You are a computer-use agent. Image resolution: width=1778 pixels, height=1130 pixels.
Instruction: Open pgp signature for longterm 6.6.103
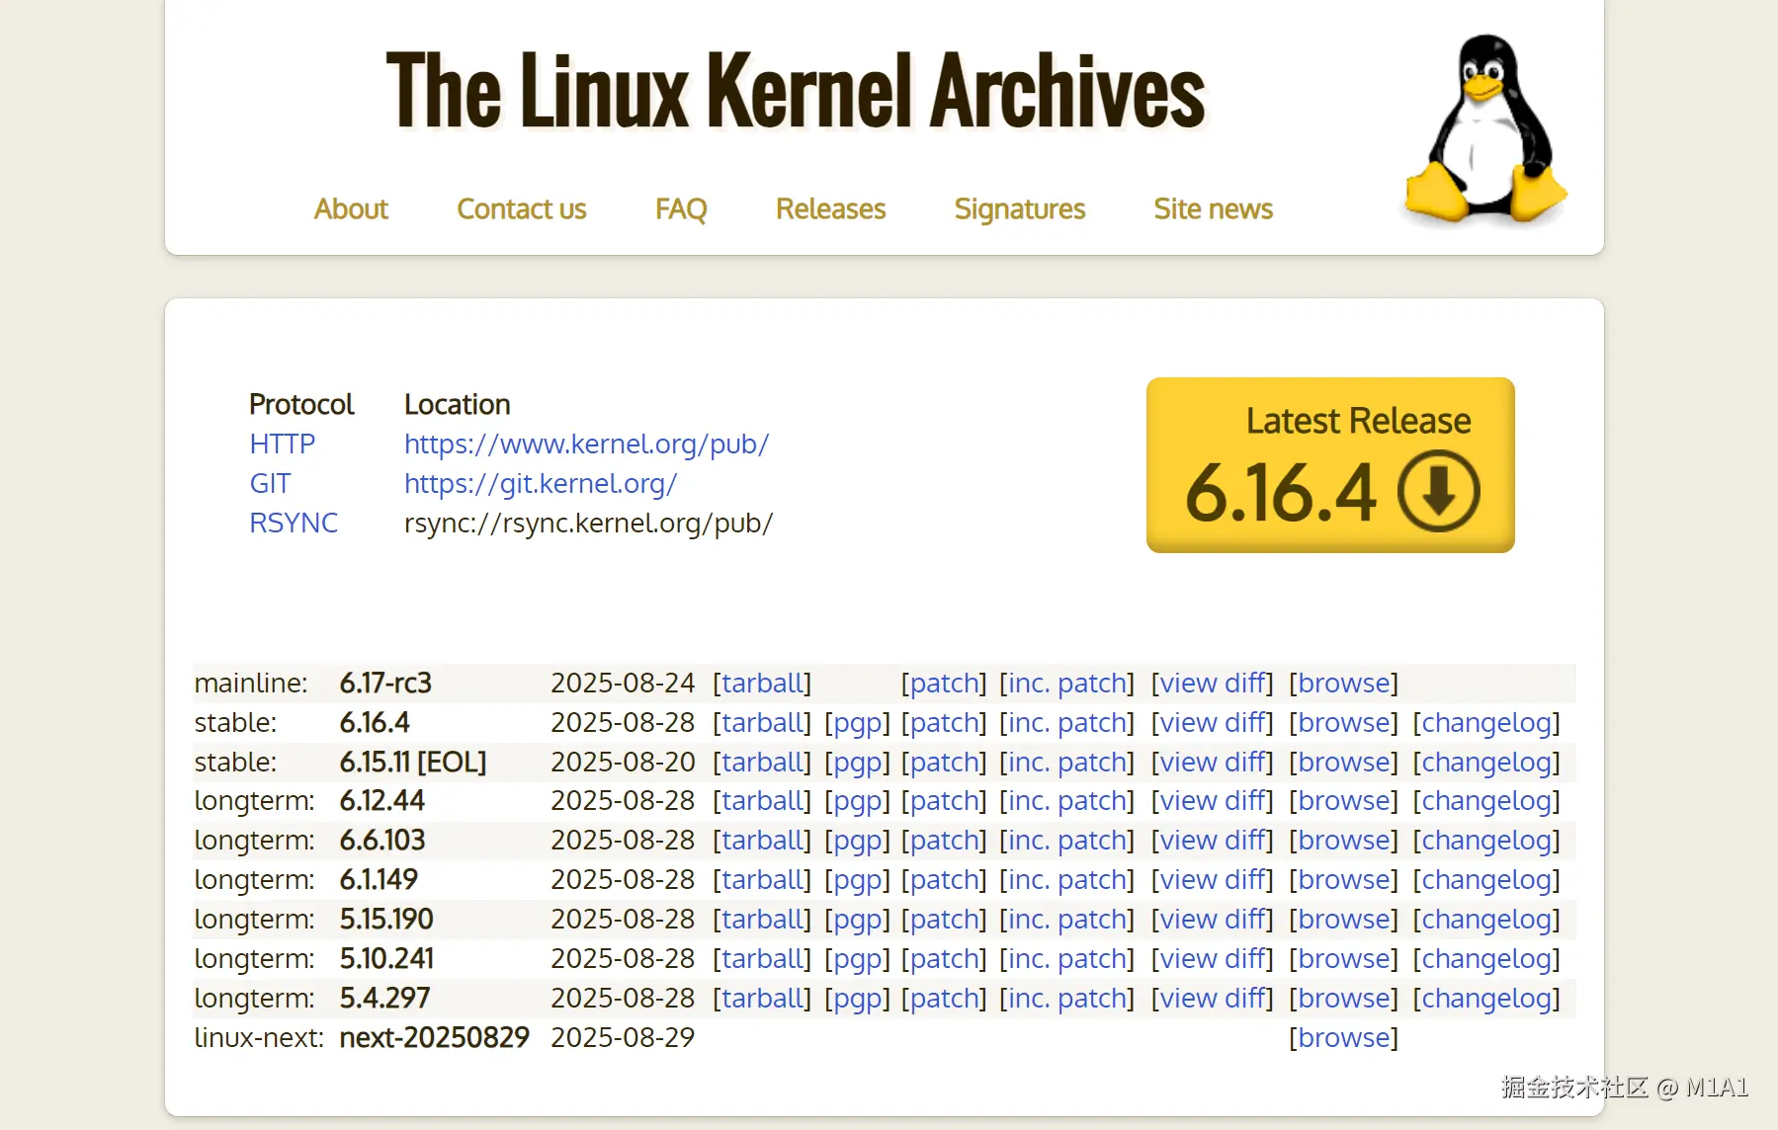coord(857,842)
